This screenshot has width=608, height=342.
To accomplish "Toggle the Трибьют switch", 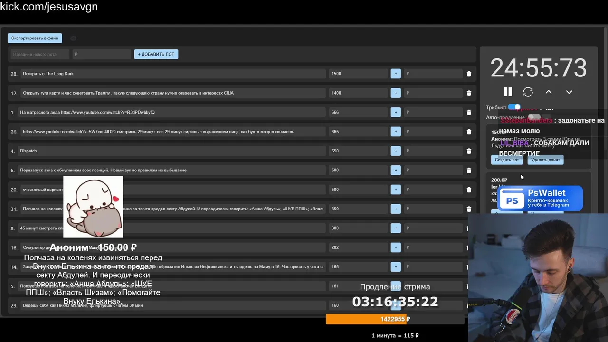I will coord(514,107).
